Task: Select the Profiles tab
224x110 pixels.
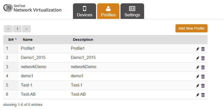Action: (108, 11)
